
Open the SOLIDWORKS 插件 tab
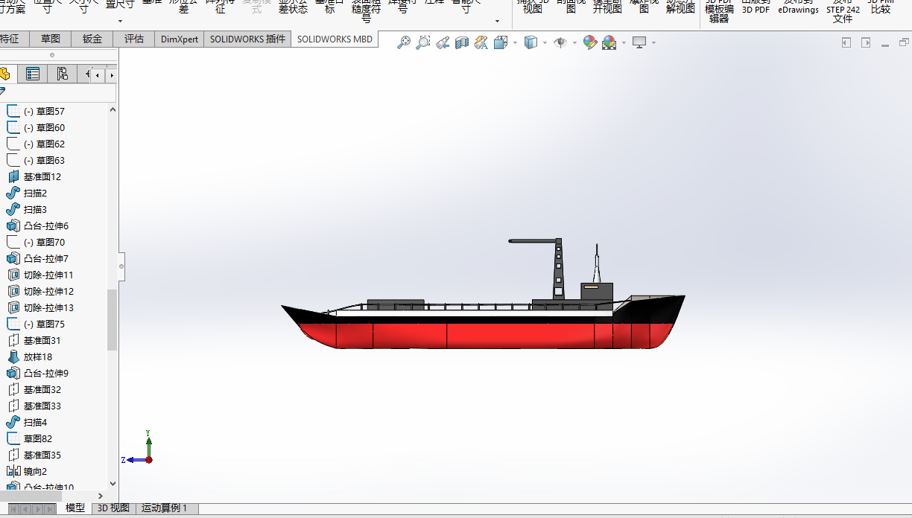[x=247, y=39]
